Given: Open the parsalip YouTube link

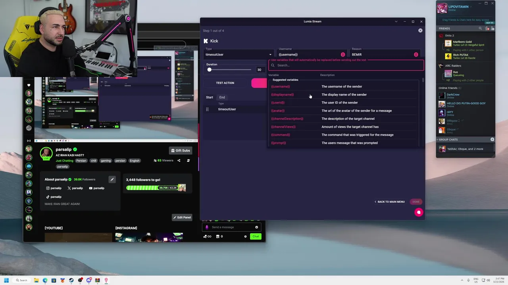Looking at the screenshot, I should (96, 188).
